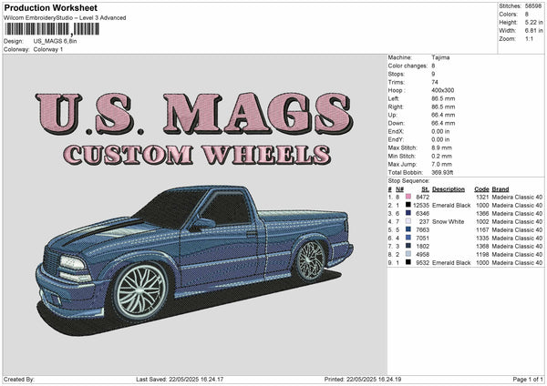Select the Snow White color swatch
Image resolution: width=547 pixels, height=386 pixels.
(408, 221)
